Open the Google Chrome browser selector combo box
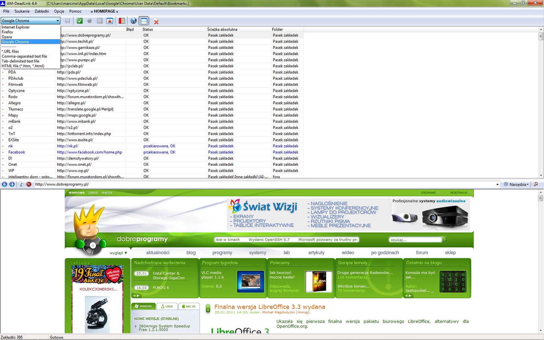The image size is (544, 340). (x=30, y=20)
